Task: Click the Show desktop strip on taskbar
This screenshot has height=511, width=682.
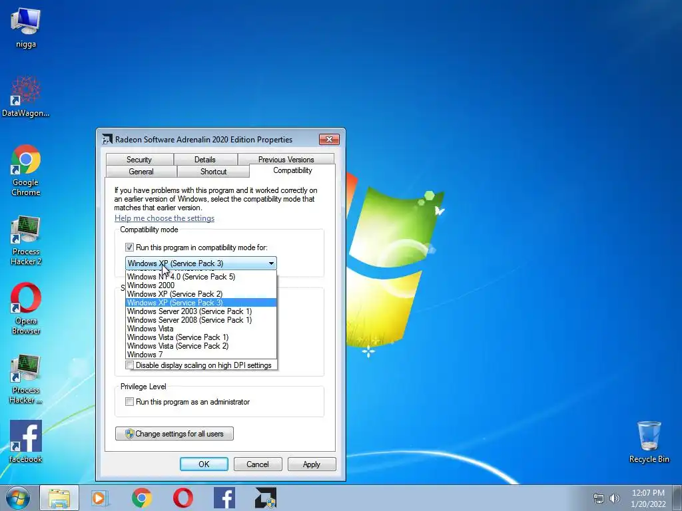Action: (x=677, y=498)
